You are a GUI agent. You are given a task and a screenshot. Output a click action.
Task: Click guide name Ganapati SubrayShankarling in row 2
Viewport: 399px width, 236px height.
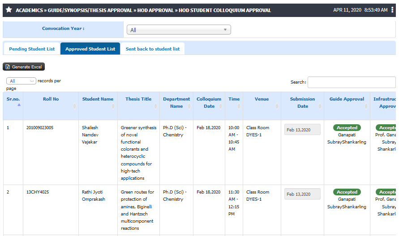[x=347, y=203]
